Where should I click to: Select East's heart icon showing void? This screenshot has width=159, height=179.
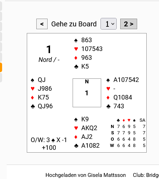click(108, 89)
